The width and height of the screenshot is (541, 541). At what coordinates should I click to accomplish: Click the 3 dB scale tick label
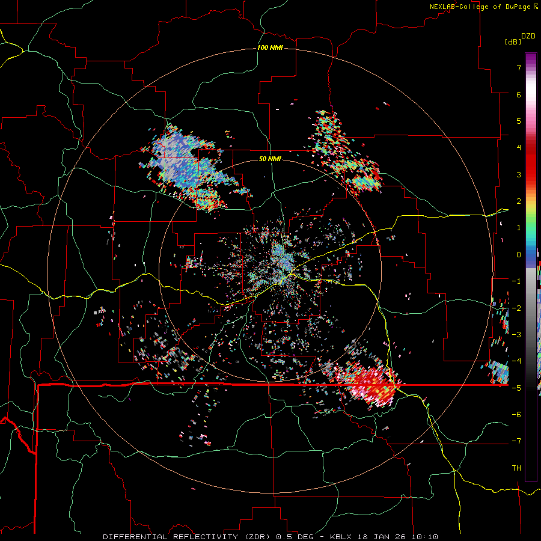(x=519, y=174)
